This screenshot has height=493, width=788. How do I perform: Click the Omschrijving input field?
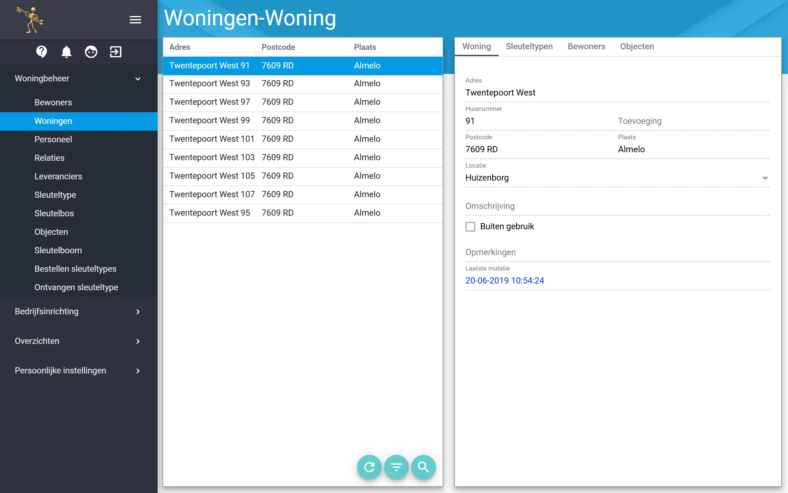tap(617, 206)
